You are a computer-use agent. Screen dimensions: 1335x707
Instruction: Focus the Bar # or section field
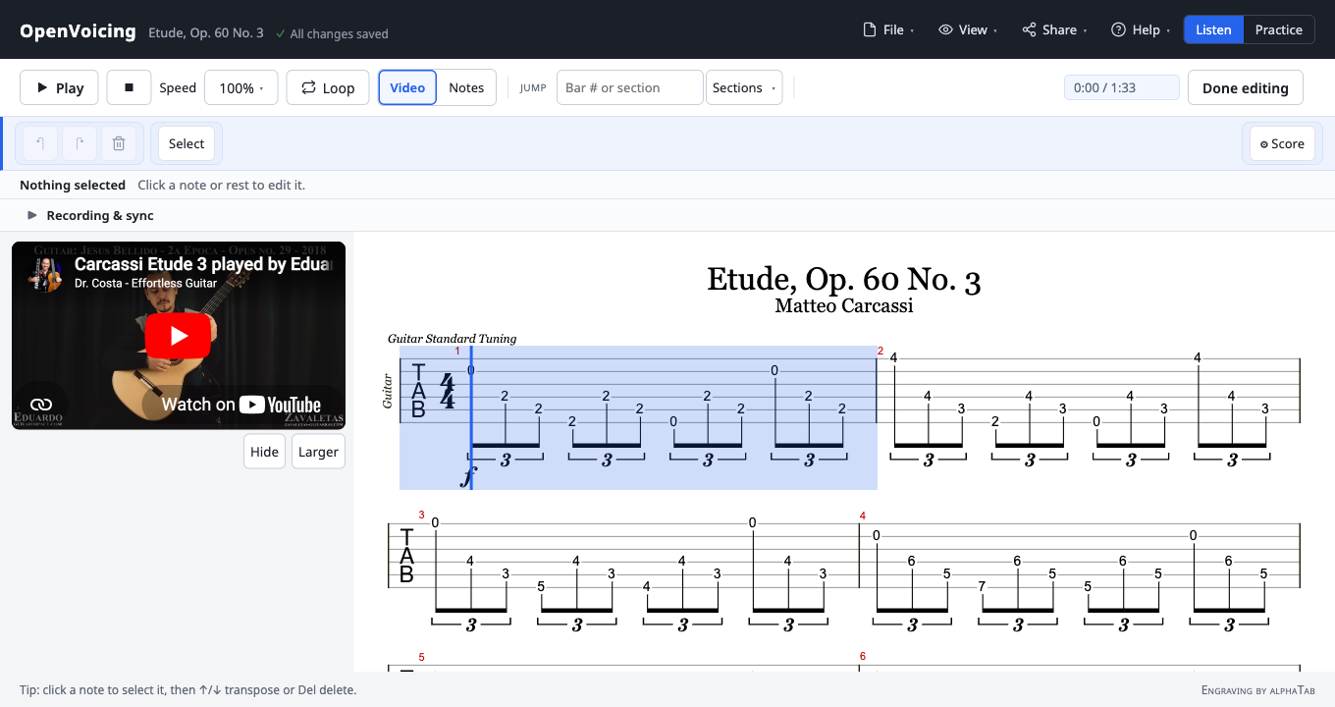click(630, 87)
